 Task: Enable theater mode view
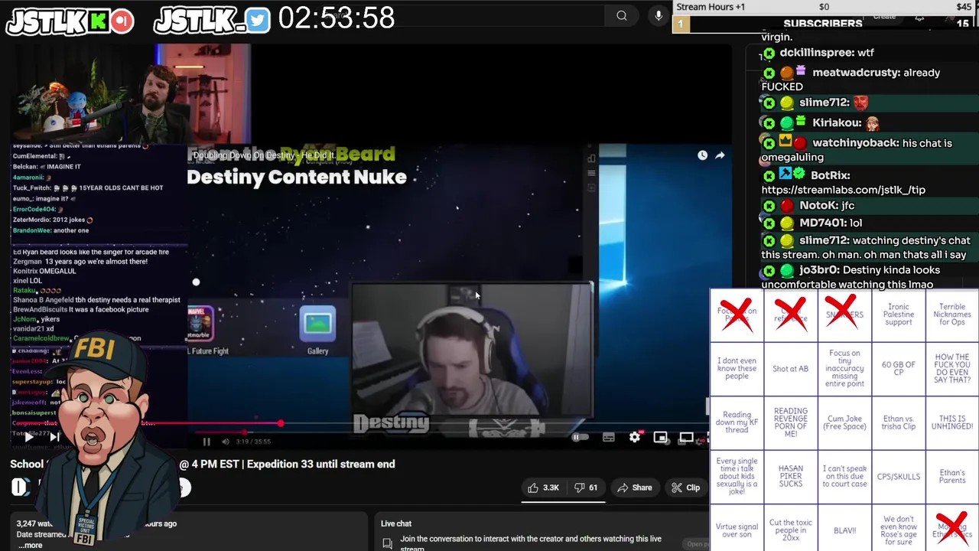coord(686,438)
